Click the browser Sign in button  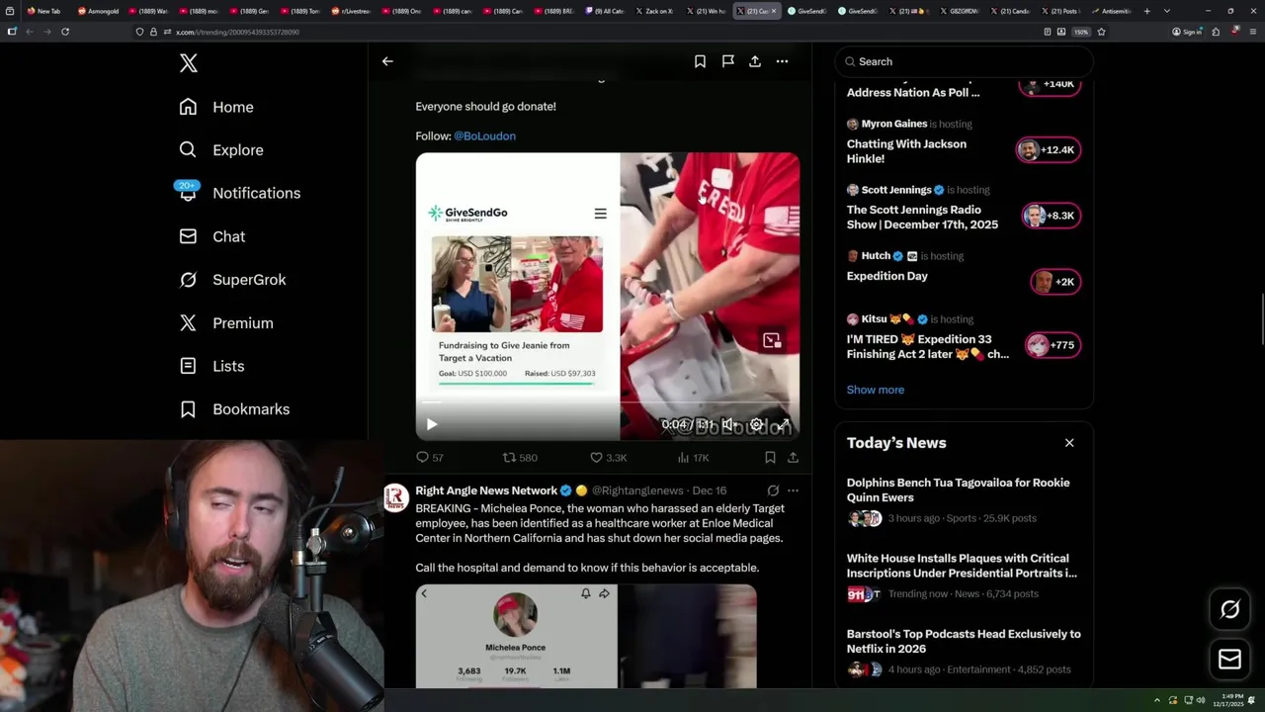pyautogui.click(x=1187, y=32)
